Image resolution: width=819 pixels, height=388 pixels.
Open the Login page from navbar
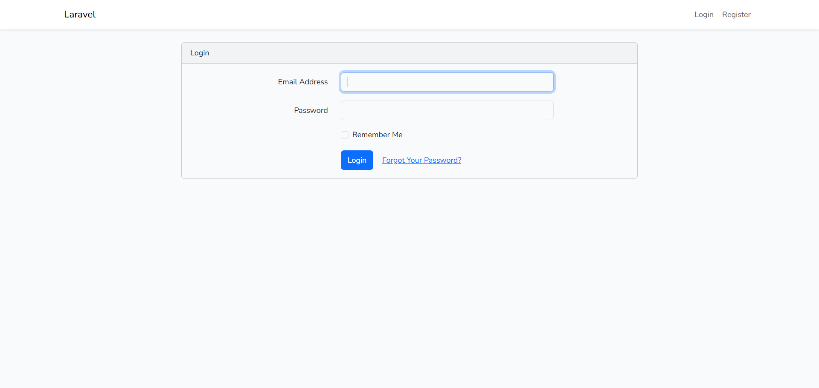(x=704, y=14)
